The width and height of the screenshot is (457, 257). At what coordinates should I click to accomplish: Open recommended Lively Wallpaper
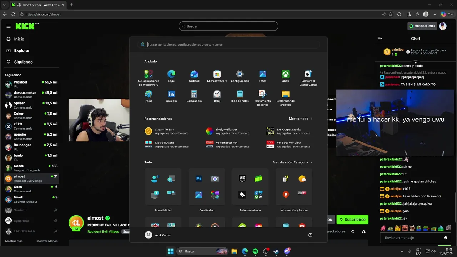click(x=227, y=131)
